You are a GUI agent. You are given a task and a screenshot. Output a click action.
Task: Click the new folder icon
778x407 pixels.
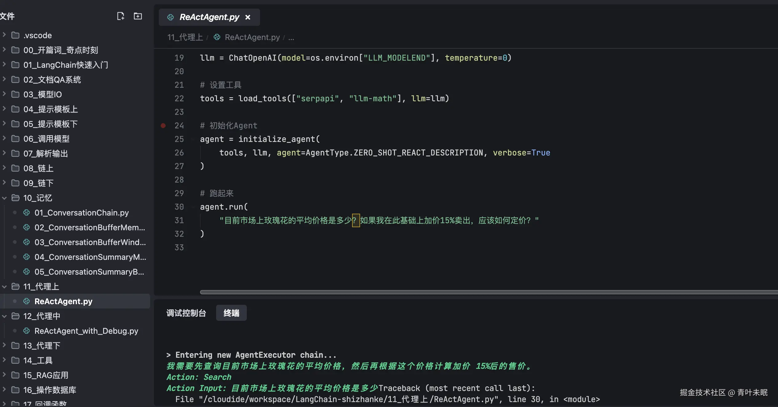(138, 16)
